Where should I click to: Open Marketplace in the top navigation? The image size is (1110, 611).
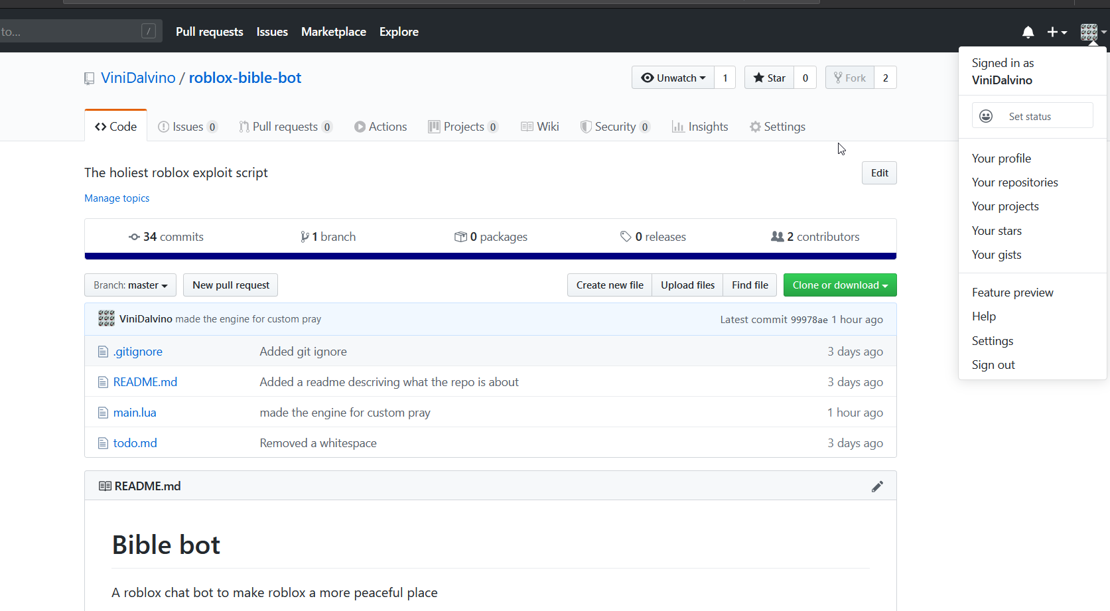pyautogui.click(x=334, y=32)
